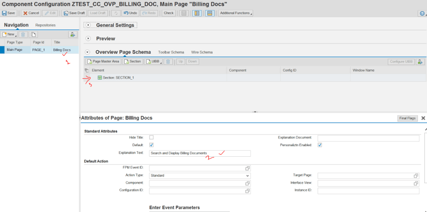Click the select-all icon in schema table header

(86, 70)
